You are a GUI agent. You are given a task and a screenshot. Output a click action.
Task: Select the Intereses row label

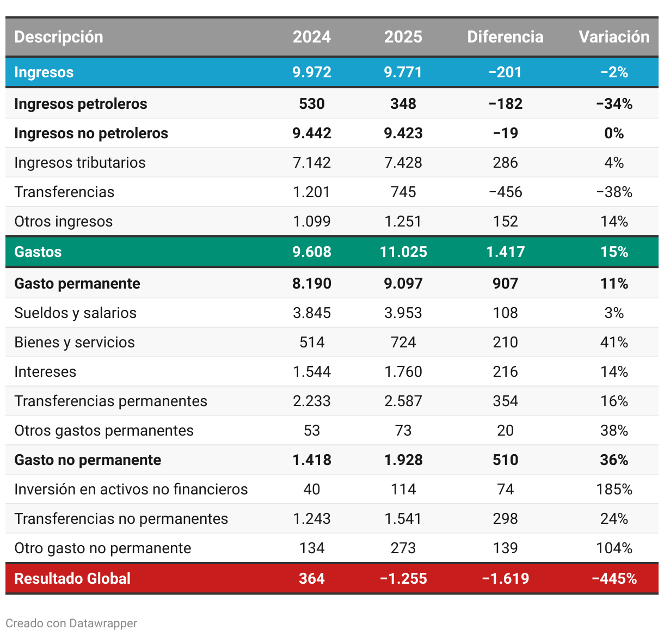pyautogui.click(x=45, y=372)
